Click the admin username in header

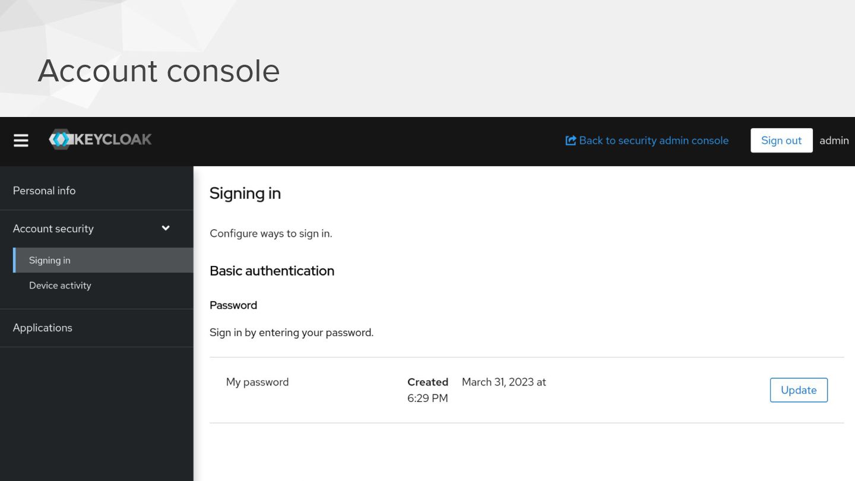834,141
